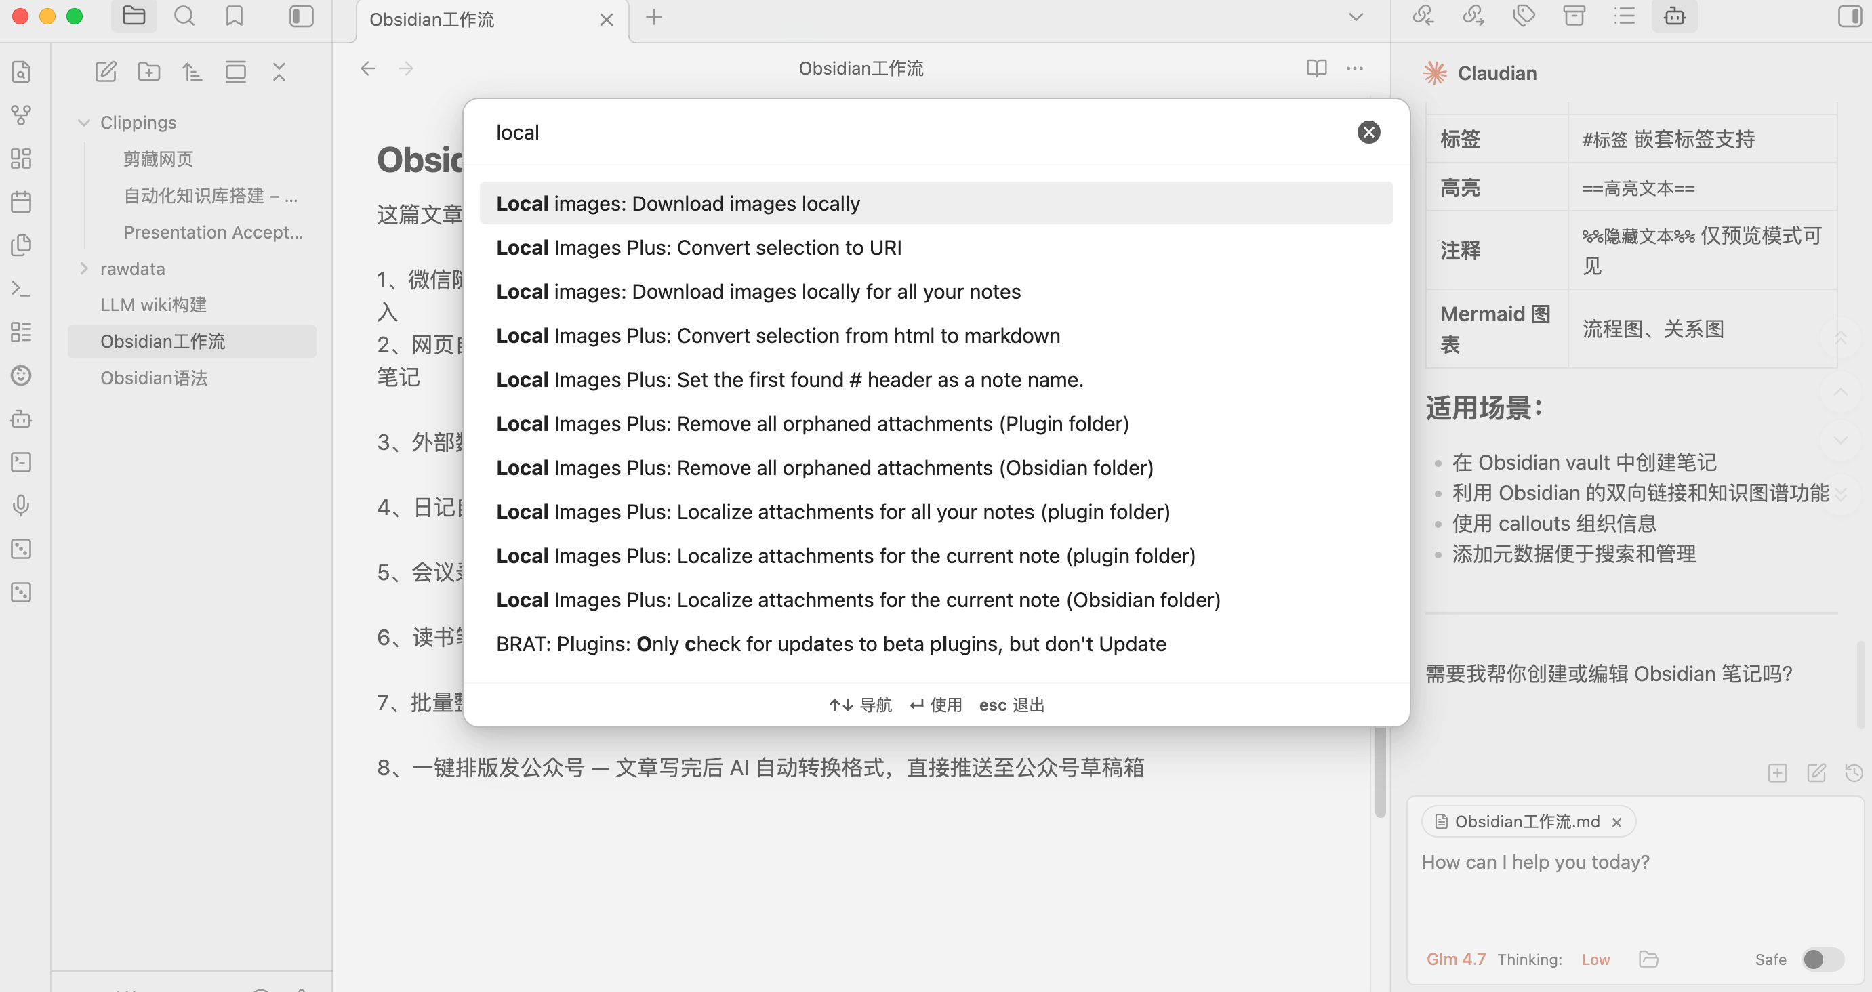Image resolution: width=1872 pixels, height=992 pixels.
Task: Open the outline list icon
Action: [1624, 16]
